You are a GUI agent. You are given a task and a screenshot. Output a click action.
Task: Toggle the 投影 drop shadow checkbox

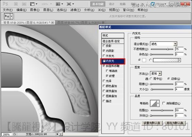[104, 46]
